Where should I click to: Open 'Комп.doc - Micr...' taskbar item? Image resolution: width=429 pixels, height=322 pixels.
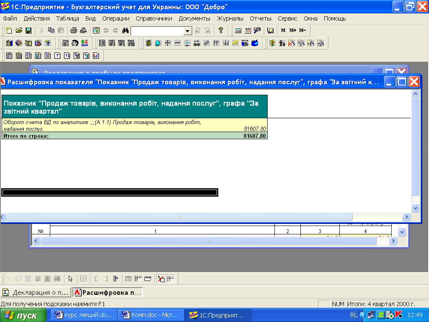tap(150, 315)
